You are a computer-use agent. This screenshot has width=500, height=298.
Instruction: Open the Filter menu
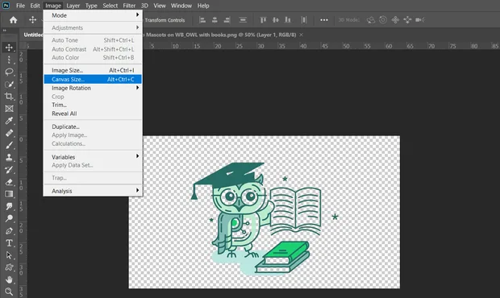129,6
